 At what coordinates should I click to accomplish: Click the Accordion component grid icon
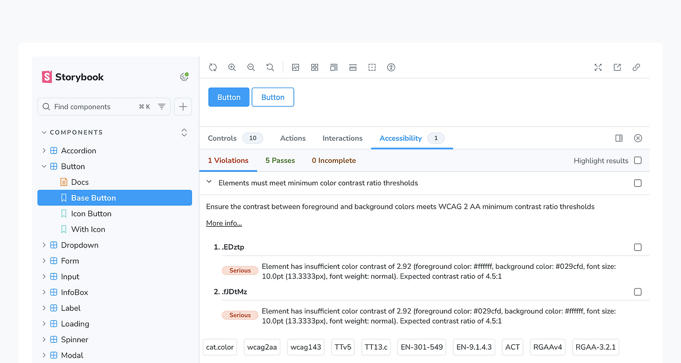tap(54, 151)
